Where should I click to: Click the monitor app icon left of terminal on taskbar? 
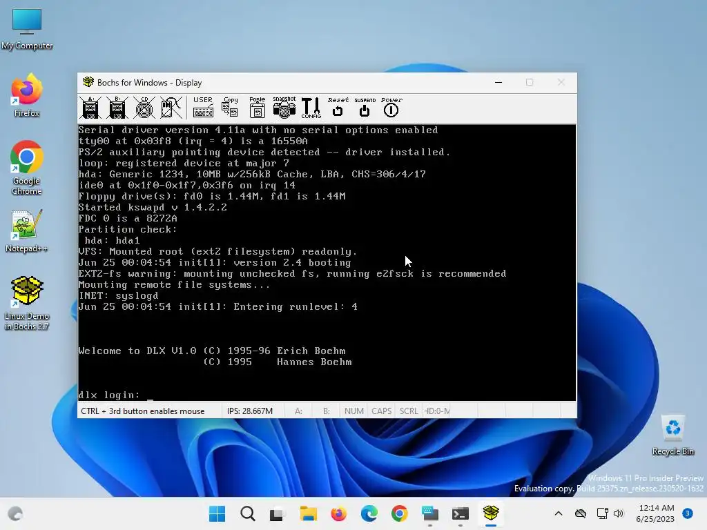(430, 513)
